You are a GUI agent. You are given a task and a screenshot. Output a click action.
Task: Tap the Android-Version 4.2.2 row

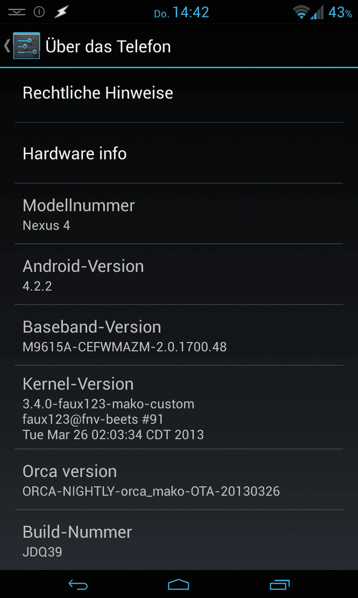pos(179,275)
